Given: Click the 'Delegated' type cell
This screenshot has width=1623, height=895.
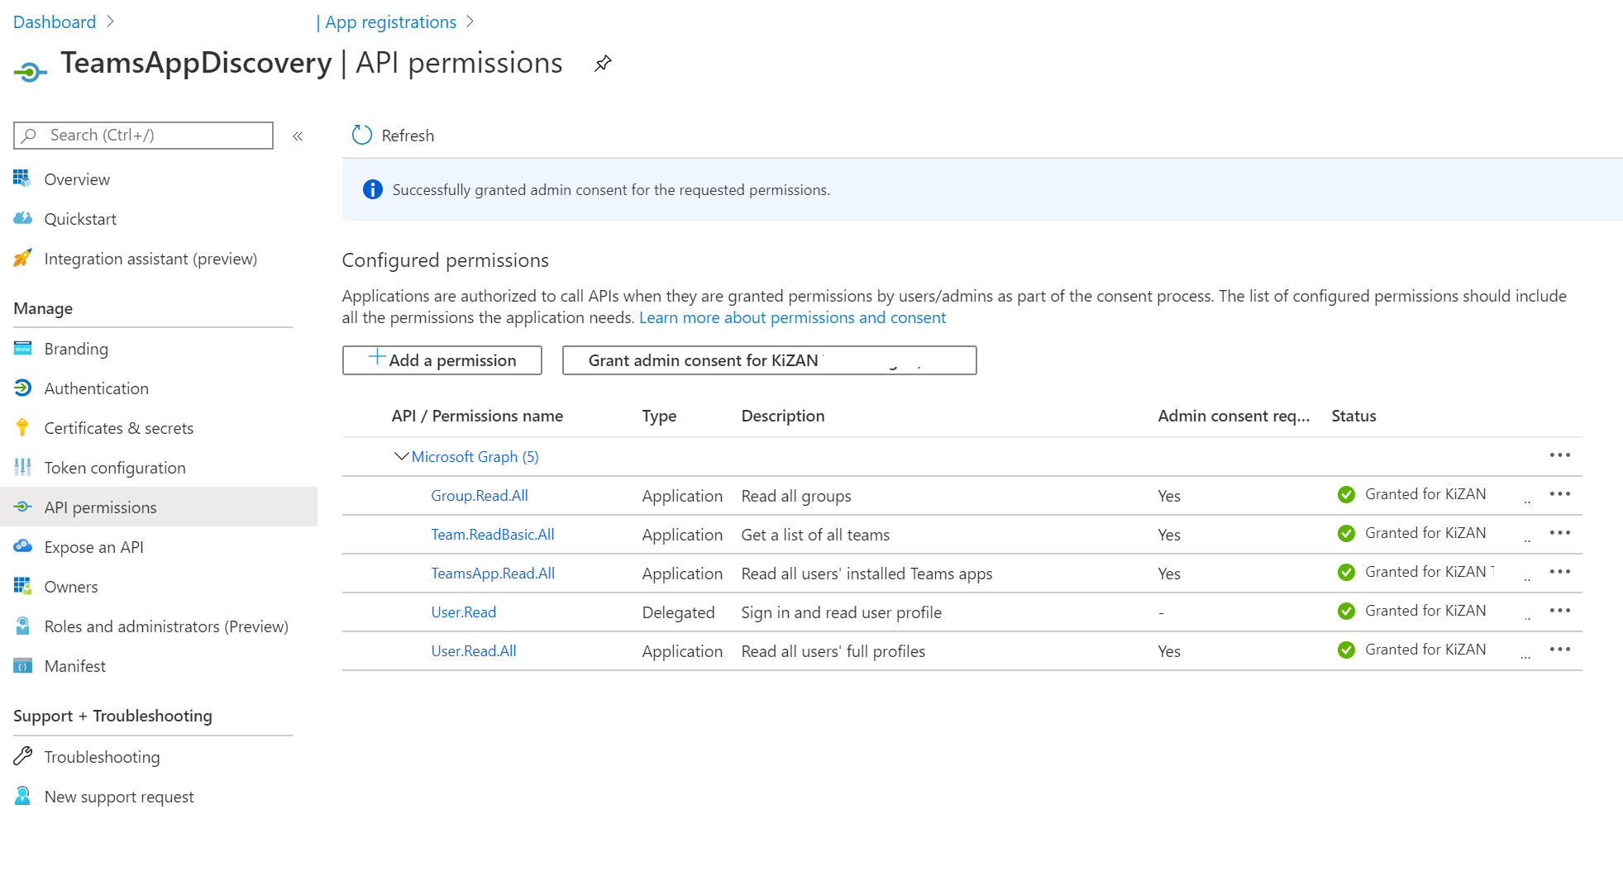Looking at the screenshot, I should click(x=678, y=612).
